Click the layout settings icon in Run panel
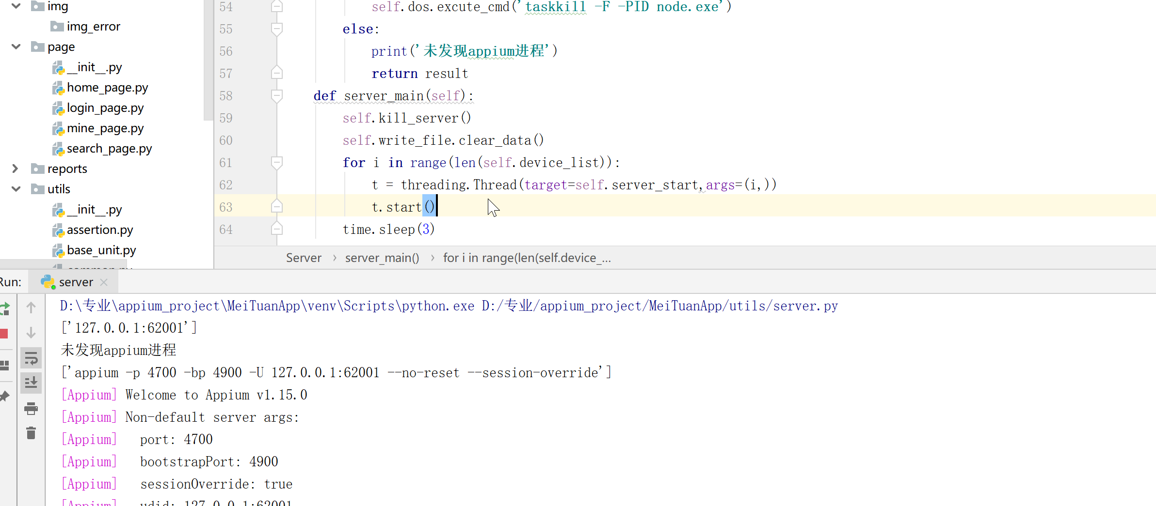1156x506 pixels. tap(5, 366)
